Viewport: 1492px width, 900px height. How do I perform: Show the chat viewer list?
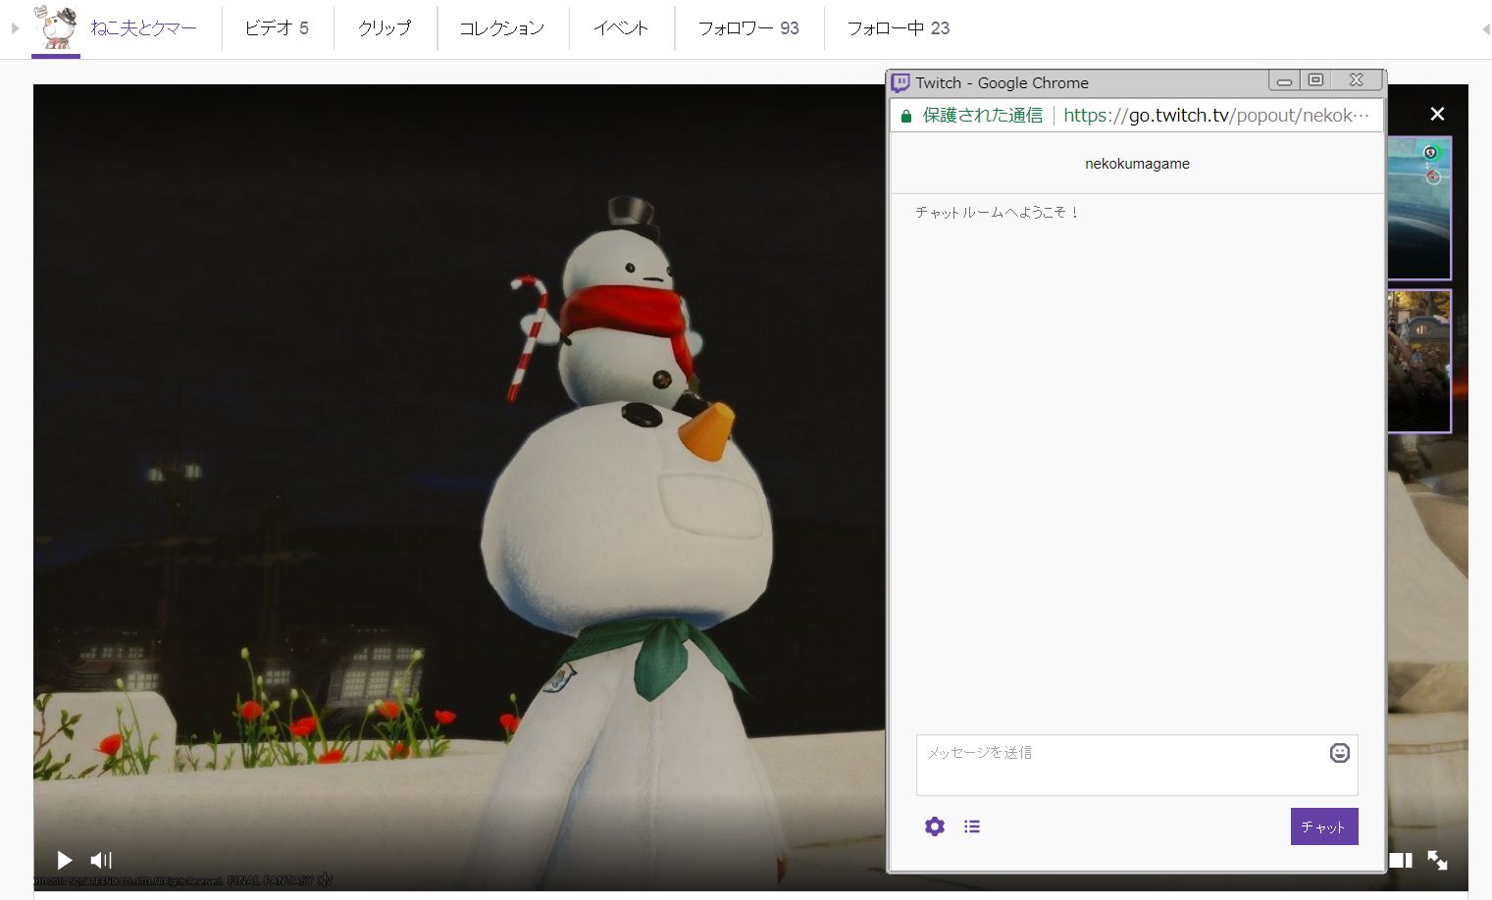[x=972, y=826]
